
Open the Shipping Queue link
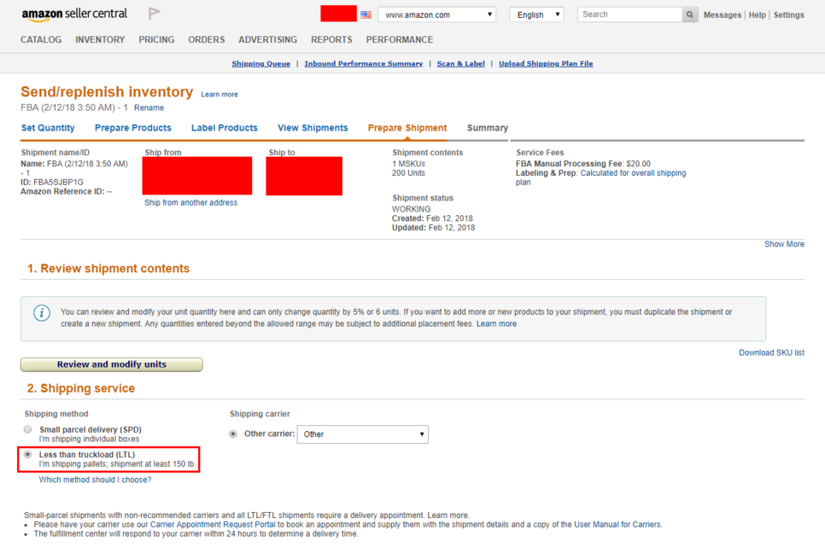point(261,64)
